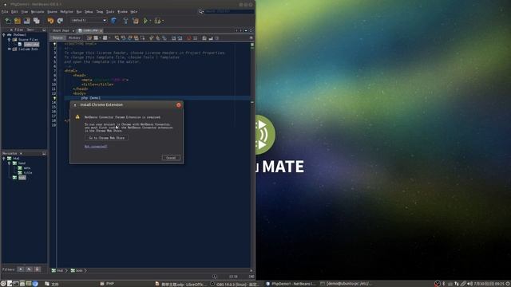Open the File menu

5,12
